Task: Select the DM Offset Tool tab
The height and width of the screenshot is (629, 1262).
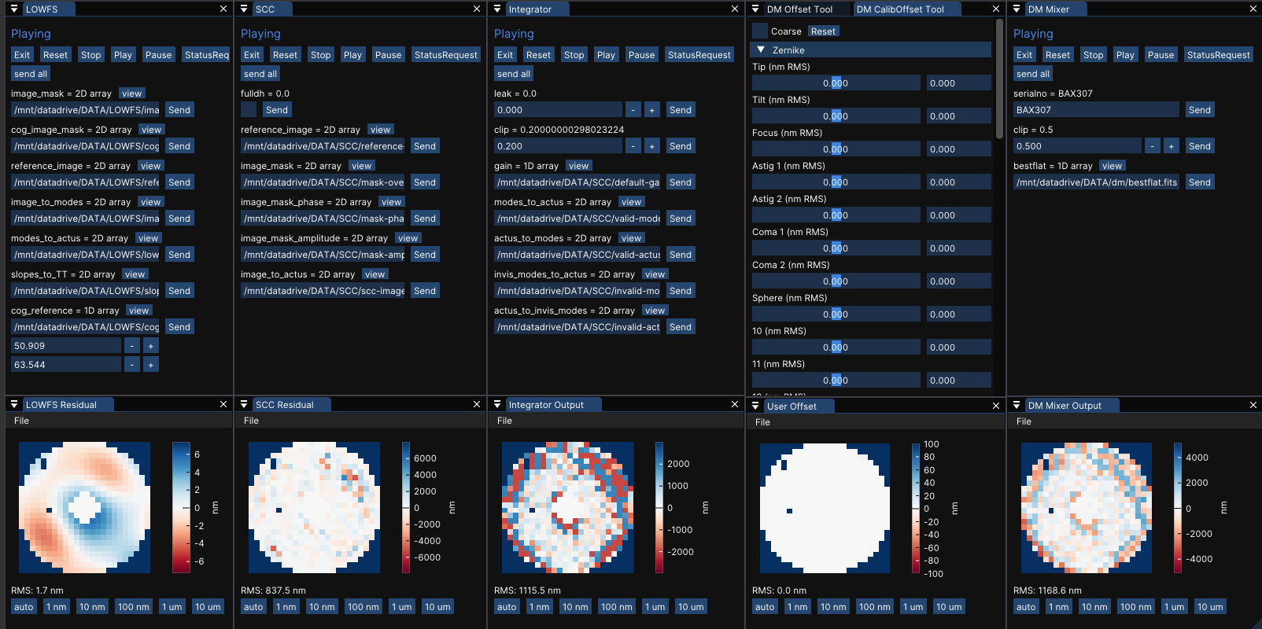Action: [799, 9]
